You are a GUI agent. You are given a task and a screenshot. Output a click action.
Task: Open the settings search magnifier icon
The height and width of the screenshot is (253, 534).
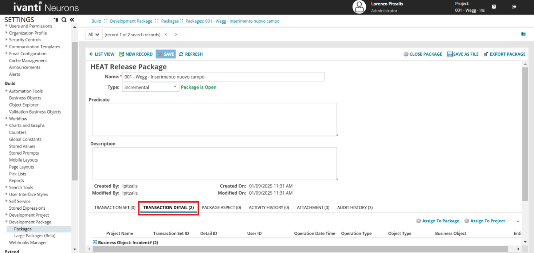point(64,20)
